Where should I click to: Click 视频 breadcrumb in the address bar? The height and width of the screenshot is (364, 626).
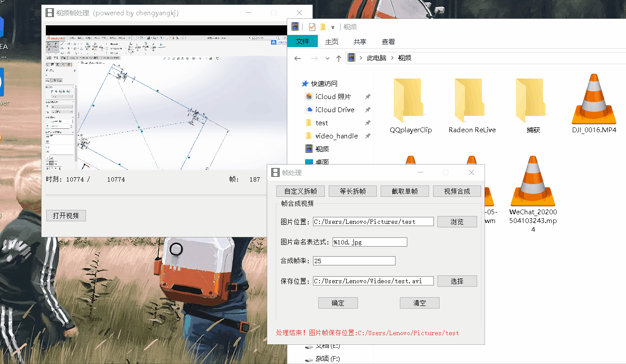click(x=405, y=58)
